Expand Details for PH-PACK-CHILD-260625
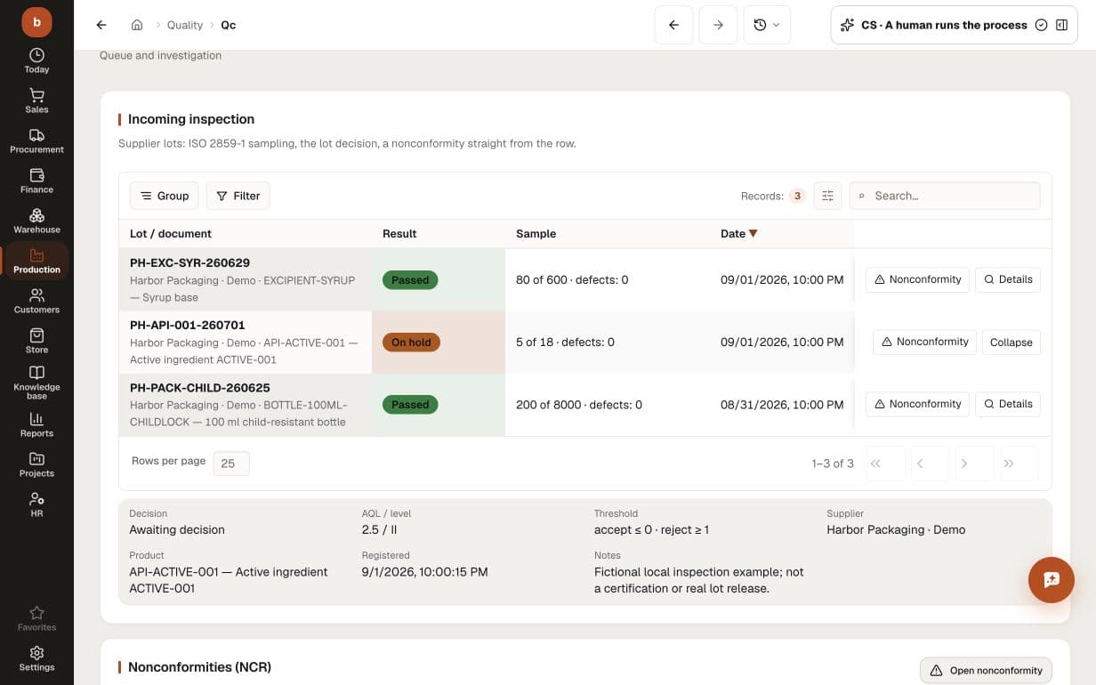 click(x=1008, y=404)
